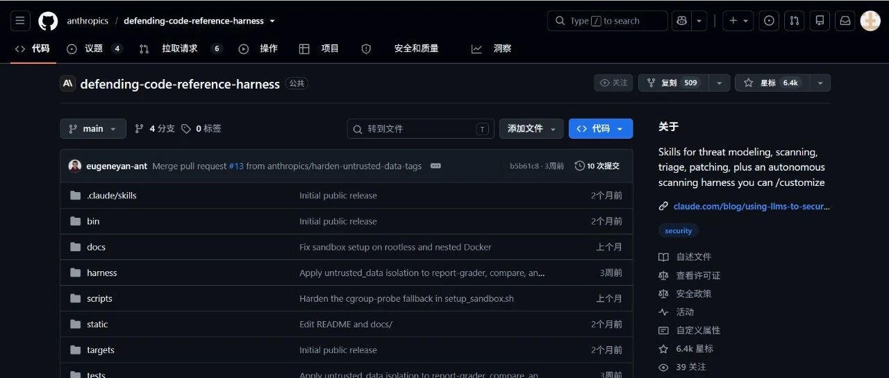Click the Anthropic repository avatar logo
The image size is (889, 378).
67,84
